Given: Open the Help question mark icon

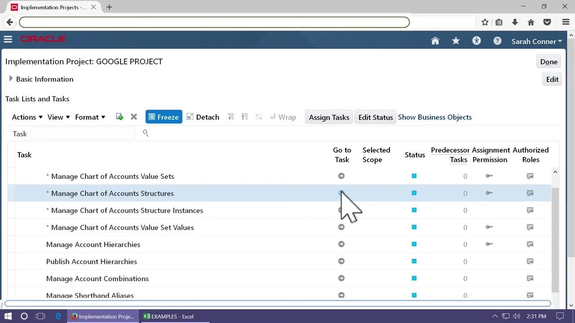Looking at the screenshot, I should pyautogui.click(x=497, y=41).
